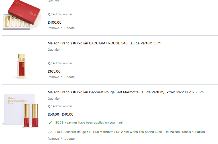The height and width of the screenshot is (144, 218).
Task: Click heart icon for the £400.00 gift set
Action: [50, 15]
